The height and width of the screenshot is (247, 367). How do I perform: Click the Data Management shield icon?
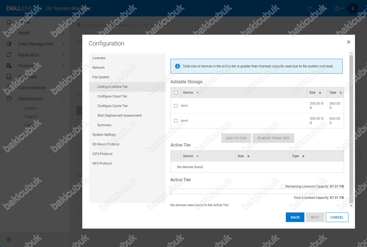coord(9,44)
